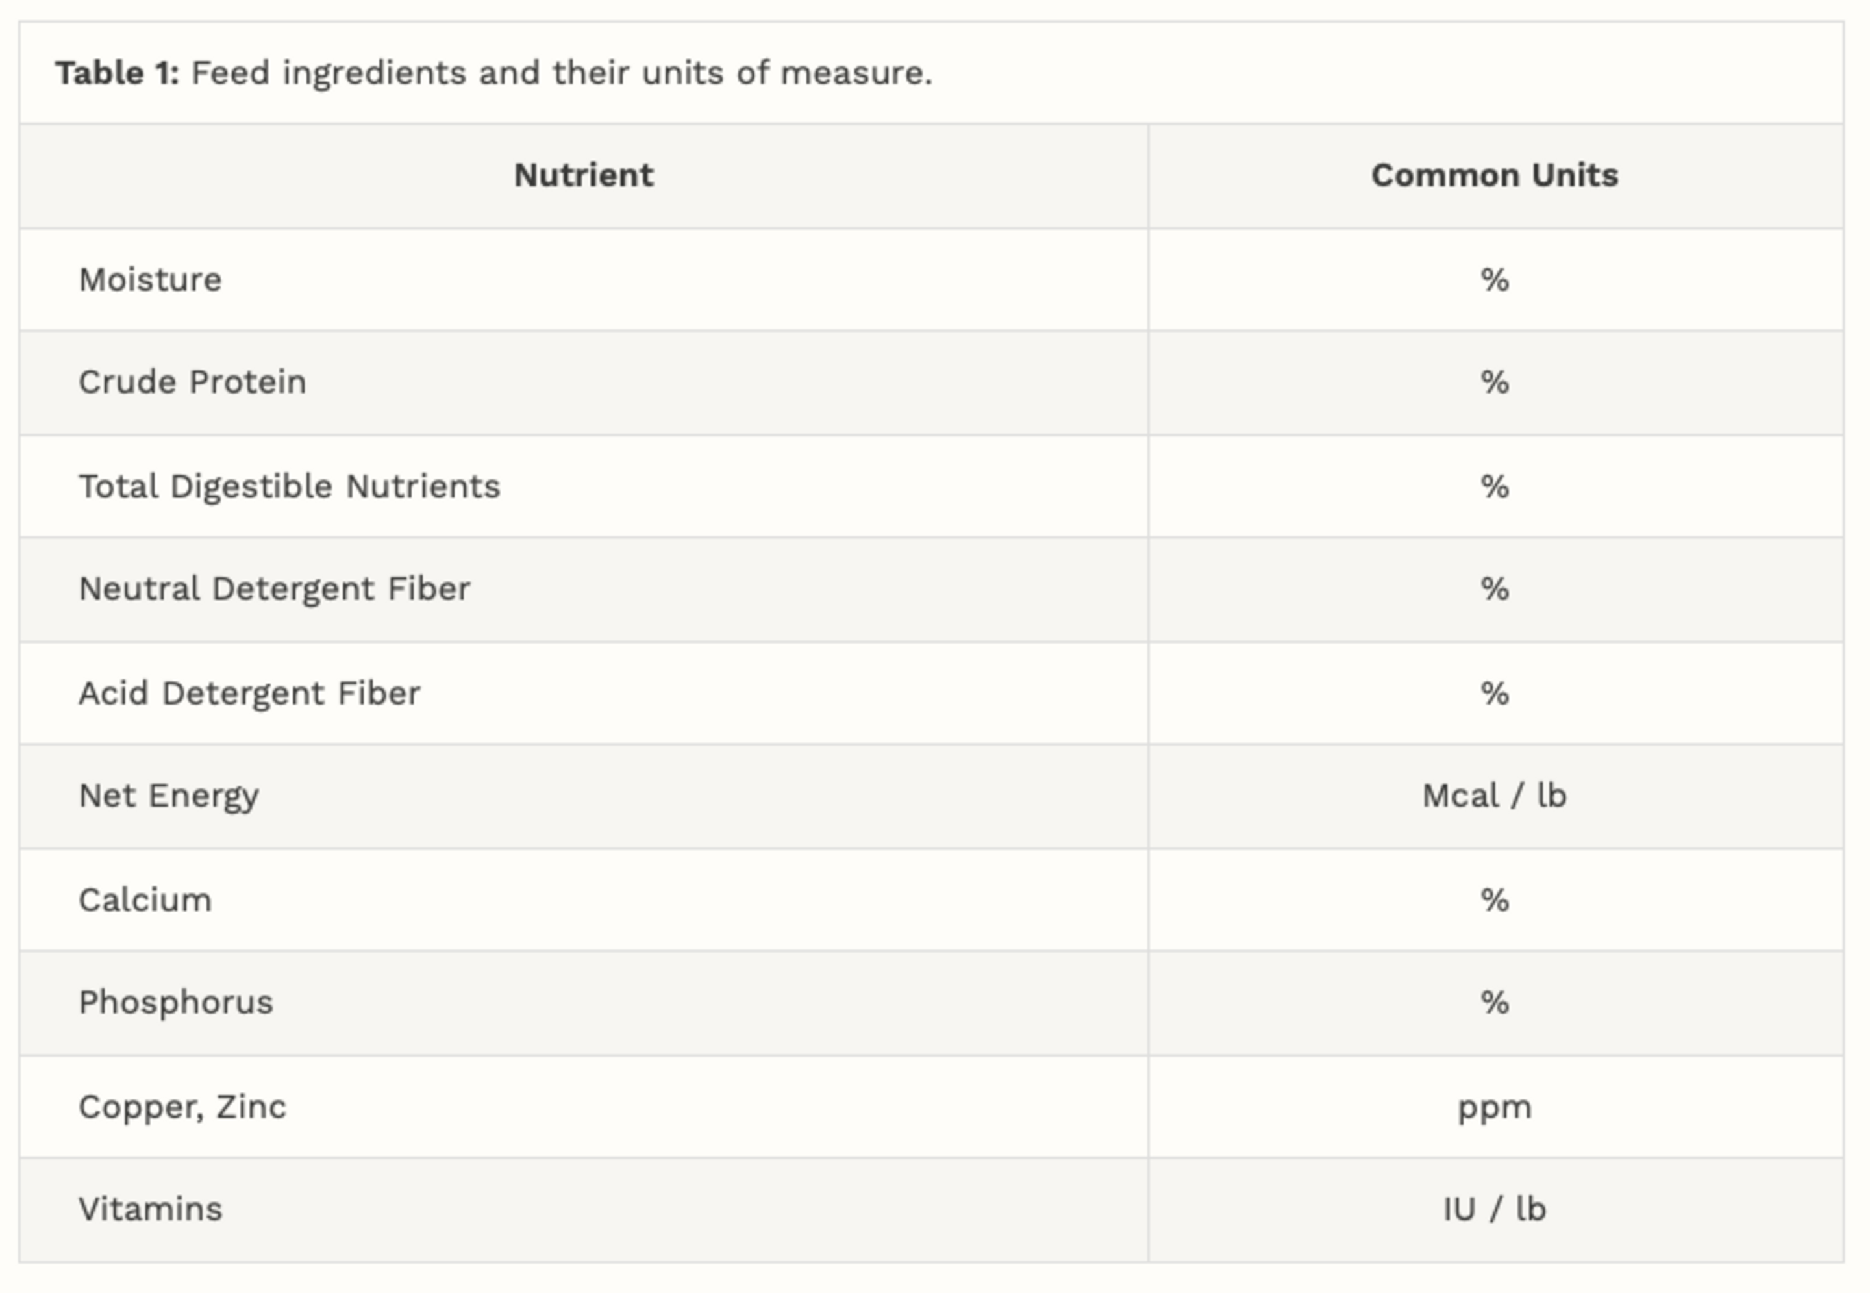
Task: Click the percent unit for Calcium
Action: (x=1494, y=901)
